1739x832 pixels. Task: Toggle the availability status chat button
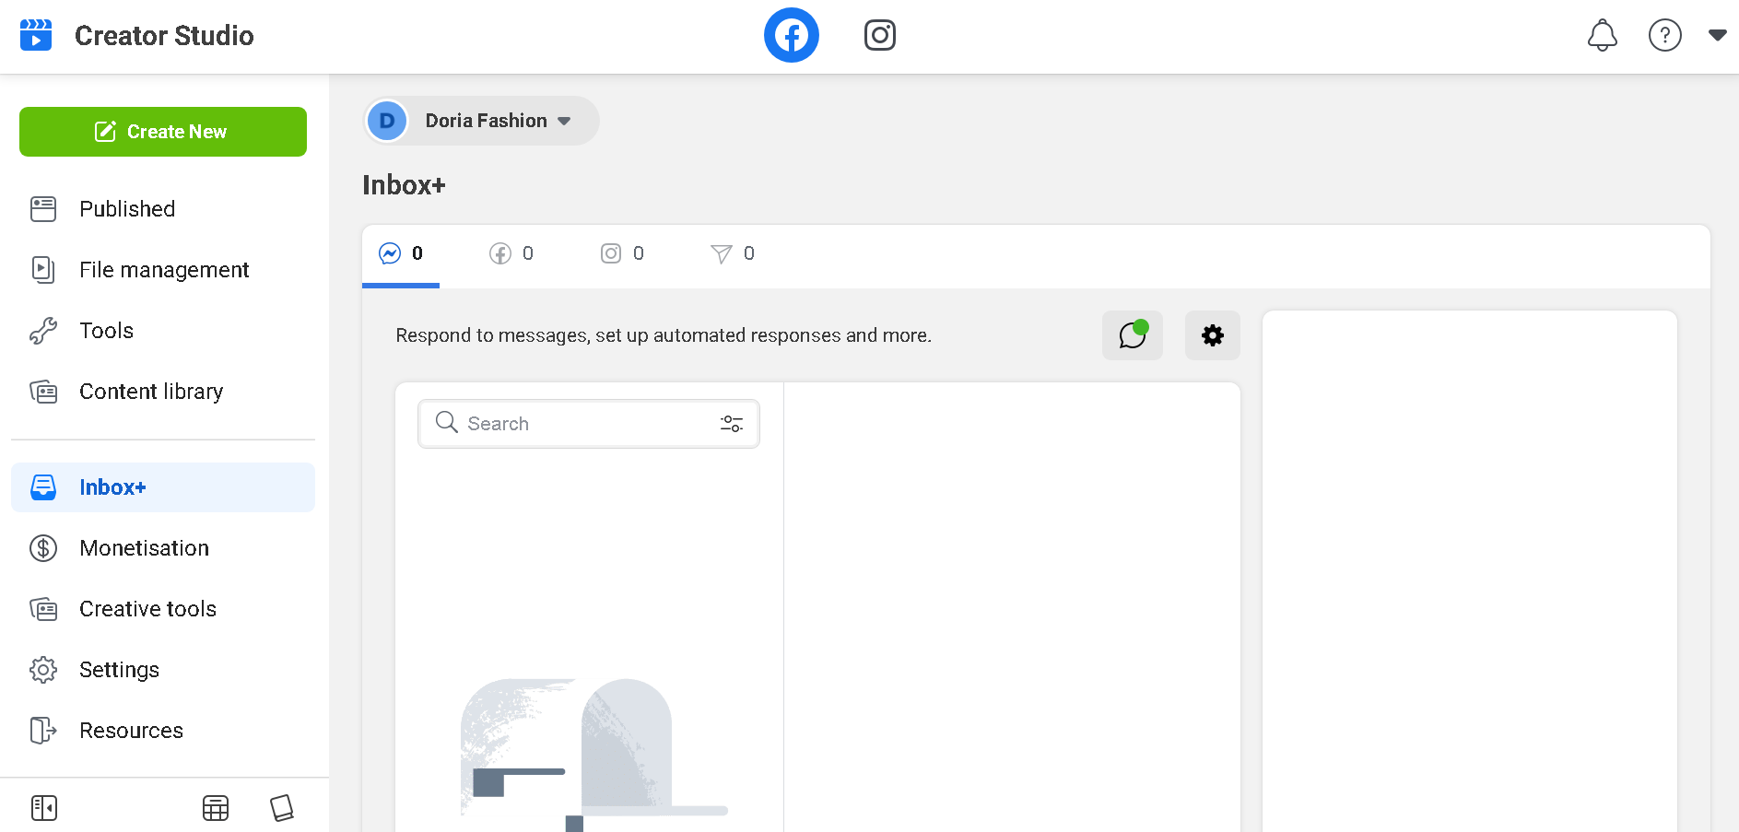(x=1133, y=335)
